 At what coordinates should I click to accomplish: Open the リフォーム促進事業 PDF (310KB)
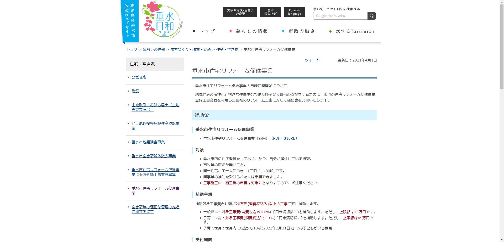pos(284,138)
